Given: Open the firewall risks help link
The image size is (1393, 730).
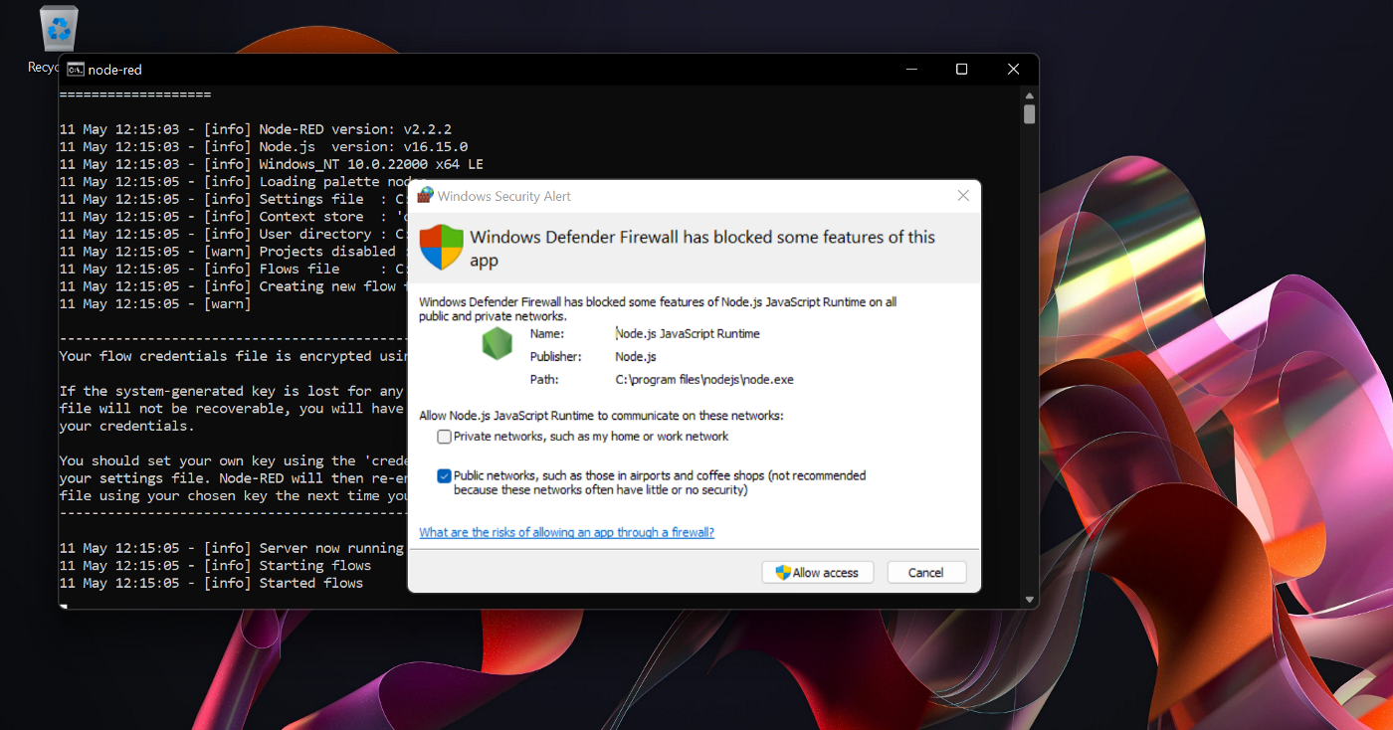Looking at the screenshot, I should coord(566,532).
